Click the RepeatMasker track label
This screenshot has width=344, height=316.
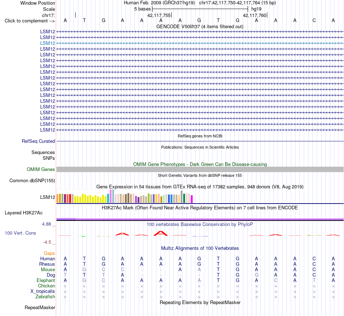click(40, 307)
